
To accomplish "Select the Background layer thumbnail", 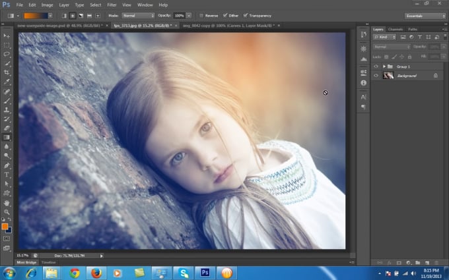I will click(x=388, y=75).
